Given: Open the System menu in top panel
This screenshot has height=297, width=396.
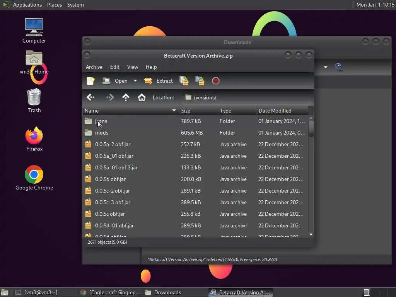Looking at the screenshot, I should (75, 5).
